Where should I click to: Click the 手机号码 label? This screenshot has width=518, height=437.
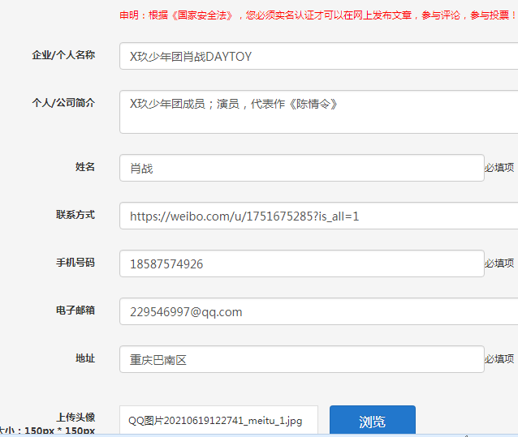(x=75, y=263)
